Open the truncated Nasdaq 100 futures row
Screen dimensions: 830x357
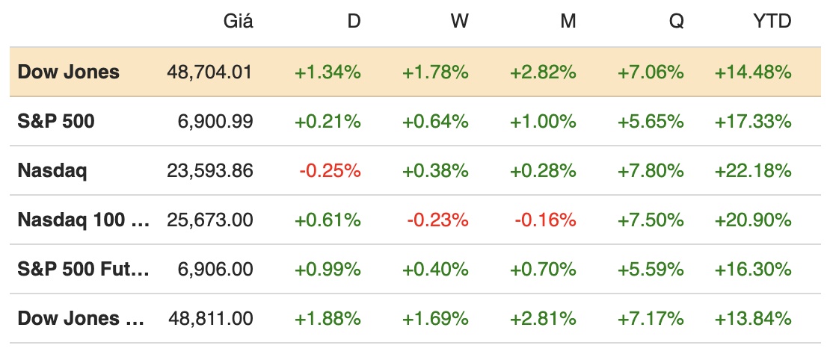click(83, 220)
